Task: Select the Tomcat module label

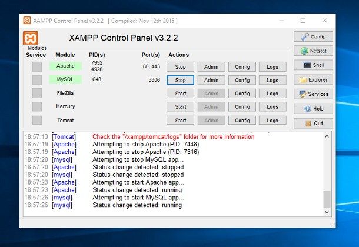Action: 65,121
